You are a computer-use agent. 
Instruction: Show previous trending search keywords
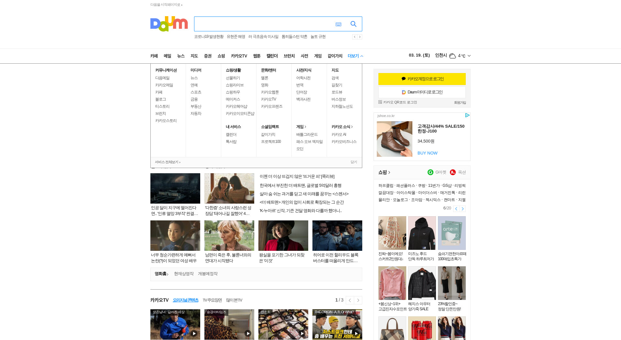[x=354, y=37]
